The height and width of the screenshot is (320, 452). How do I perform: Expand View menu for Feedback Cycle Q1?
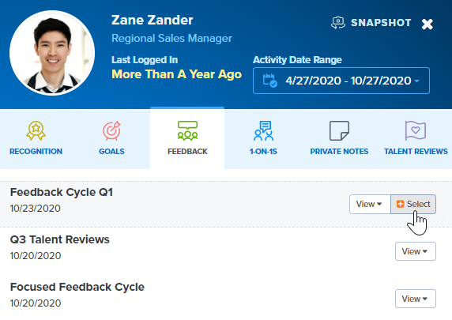tap(370, 204)
